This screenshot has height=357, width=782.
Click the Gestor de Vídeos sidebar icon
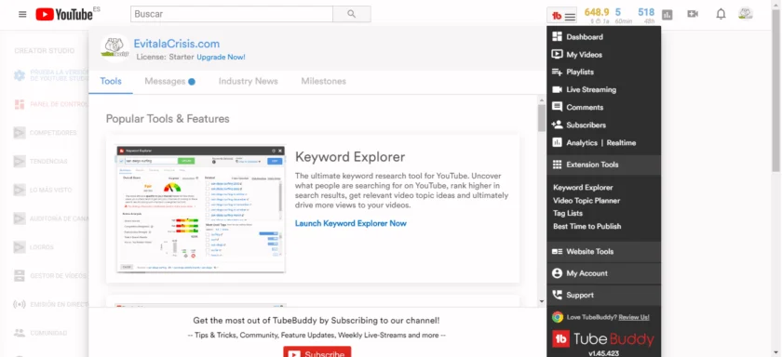tap(20, 275)
